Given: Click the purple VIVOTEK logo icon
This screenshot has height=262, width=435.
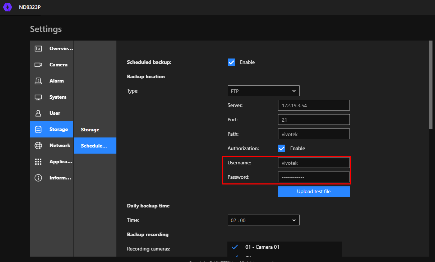Looking at the screenshot, I should pos(8,7).
